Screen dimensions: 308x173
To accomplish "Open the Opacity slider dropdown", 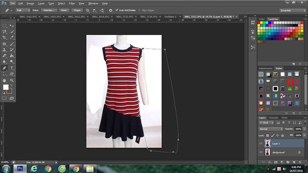I will pos(304,129).
